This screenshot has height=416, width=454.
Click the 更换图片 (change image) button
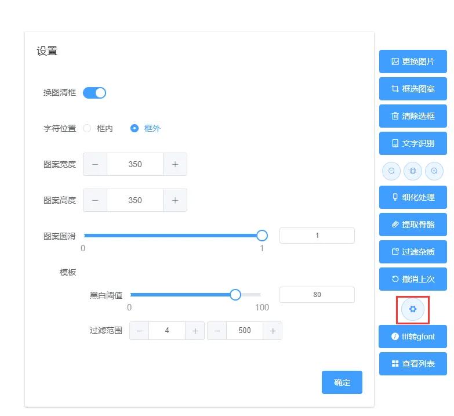point(413,62)
